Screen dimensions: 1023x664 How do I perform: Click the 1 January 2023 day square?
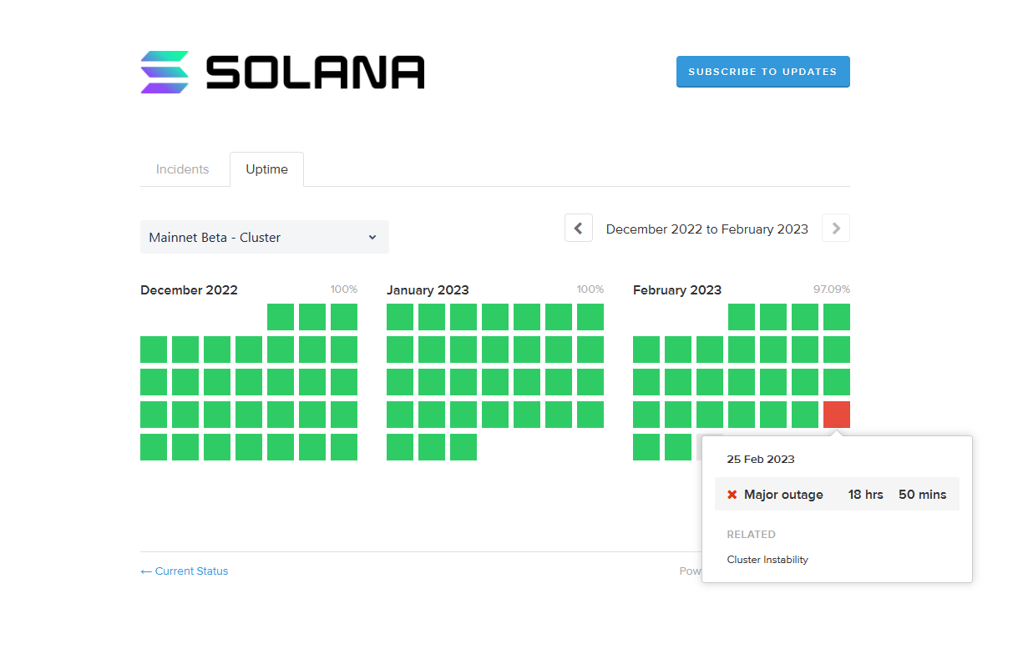(400, 317)
